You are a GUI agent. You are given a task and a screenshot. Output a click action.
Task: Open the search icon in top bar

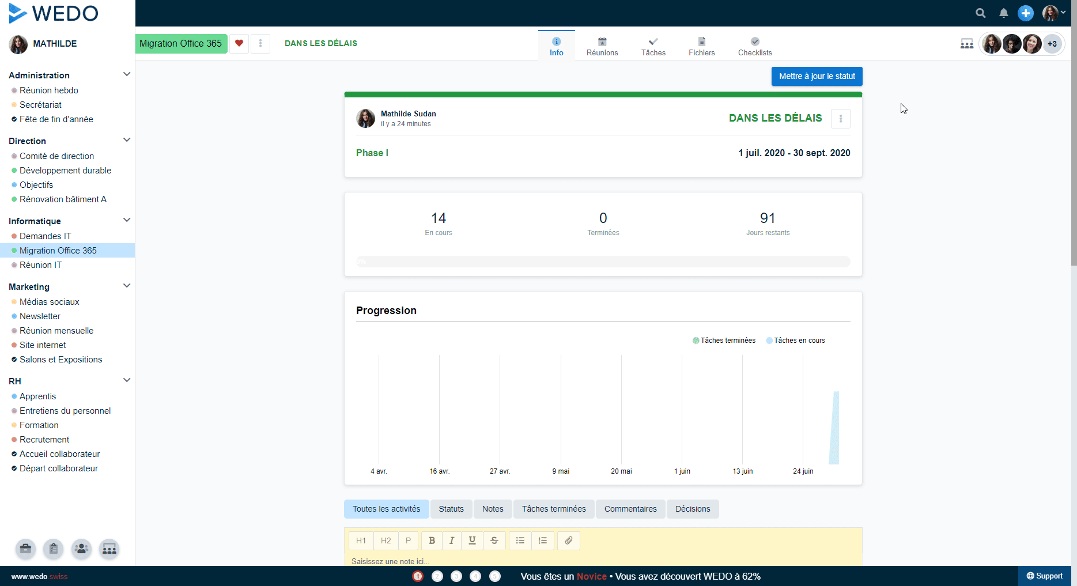[980, 13]
